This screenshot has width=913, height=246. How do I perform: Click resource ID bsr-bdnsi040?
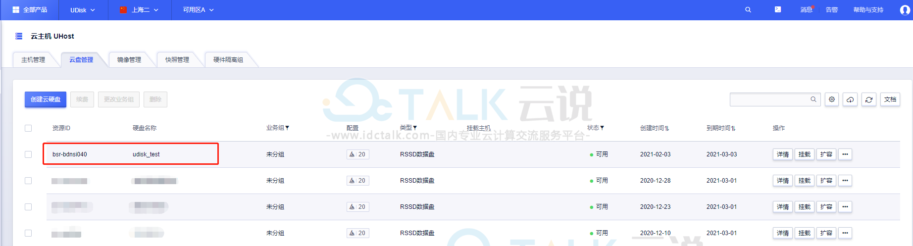[70, 154]
